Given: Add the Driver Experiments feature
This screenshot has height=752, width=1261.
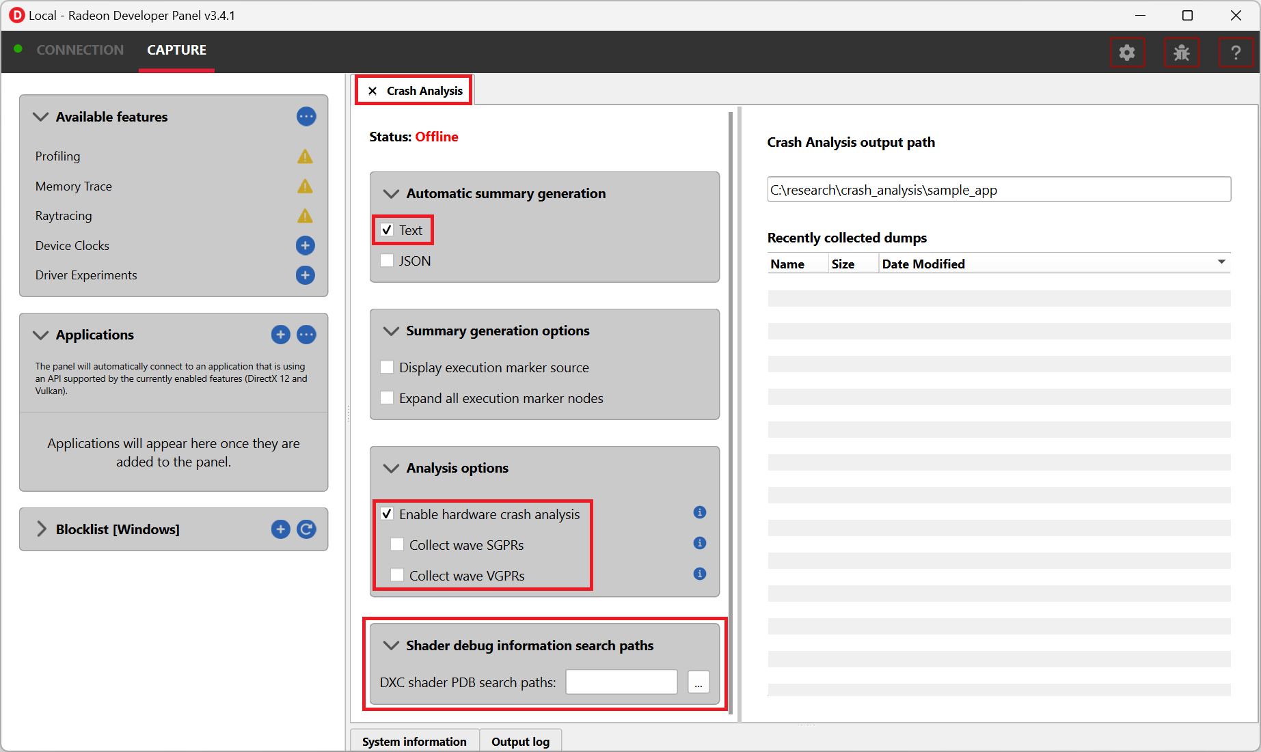Looking at the screenshot, I should tap(305, 275).
